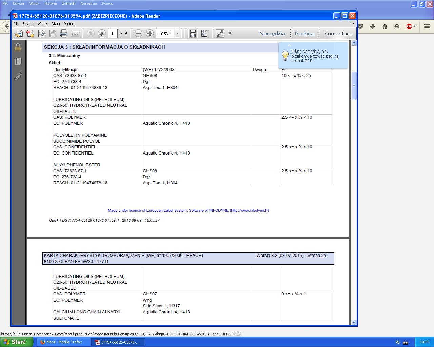Viewport: 434px width, 347px height.
Task: Click the scrollbar down arrow in Reader
Action: [354, 323]
